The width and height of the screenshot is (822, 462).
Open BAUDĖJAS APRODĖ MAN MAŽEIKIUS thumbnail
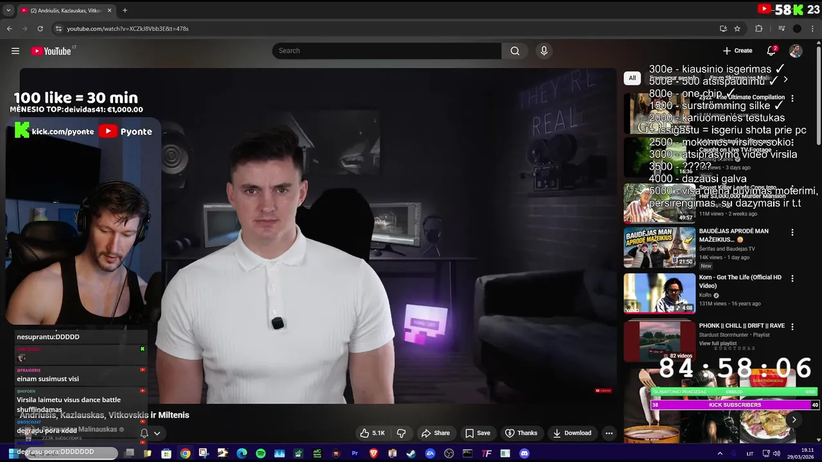click(660, 247)
